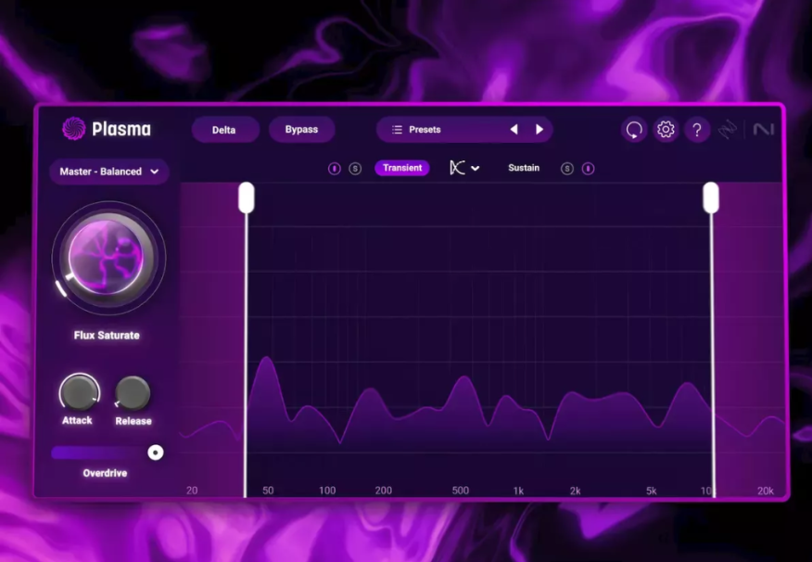
Task: Click the Native Instruments logo
Action: click(x=763, y=130)
